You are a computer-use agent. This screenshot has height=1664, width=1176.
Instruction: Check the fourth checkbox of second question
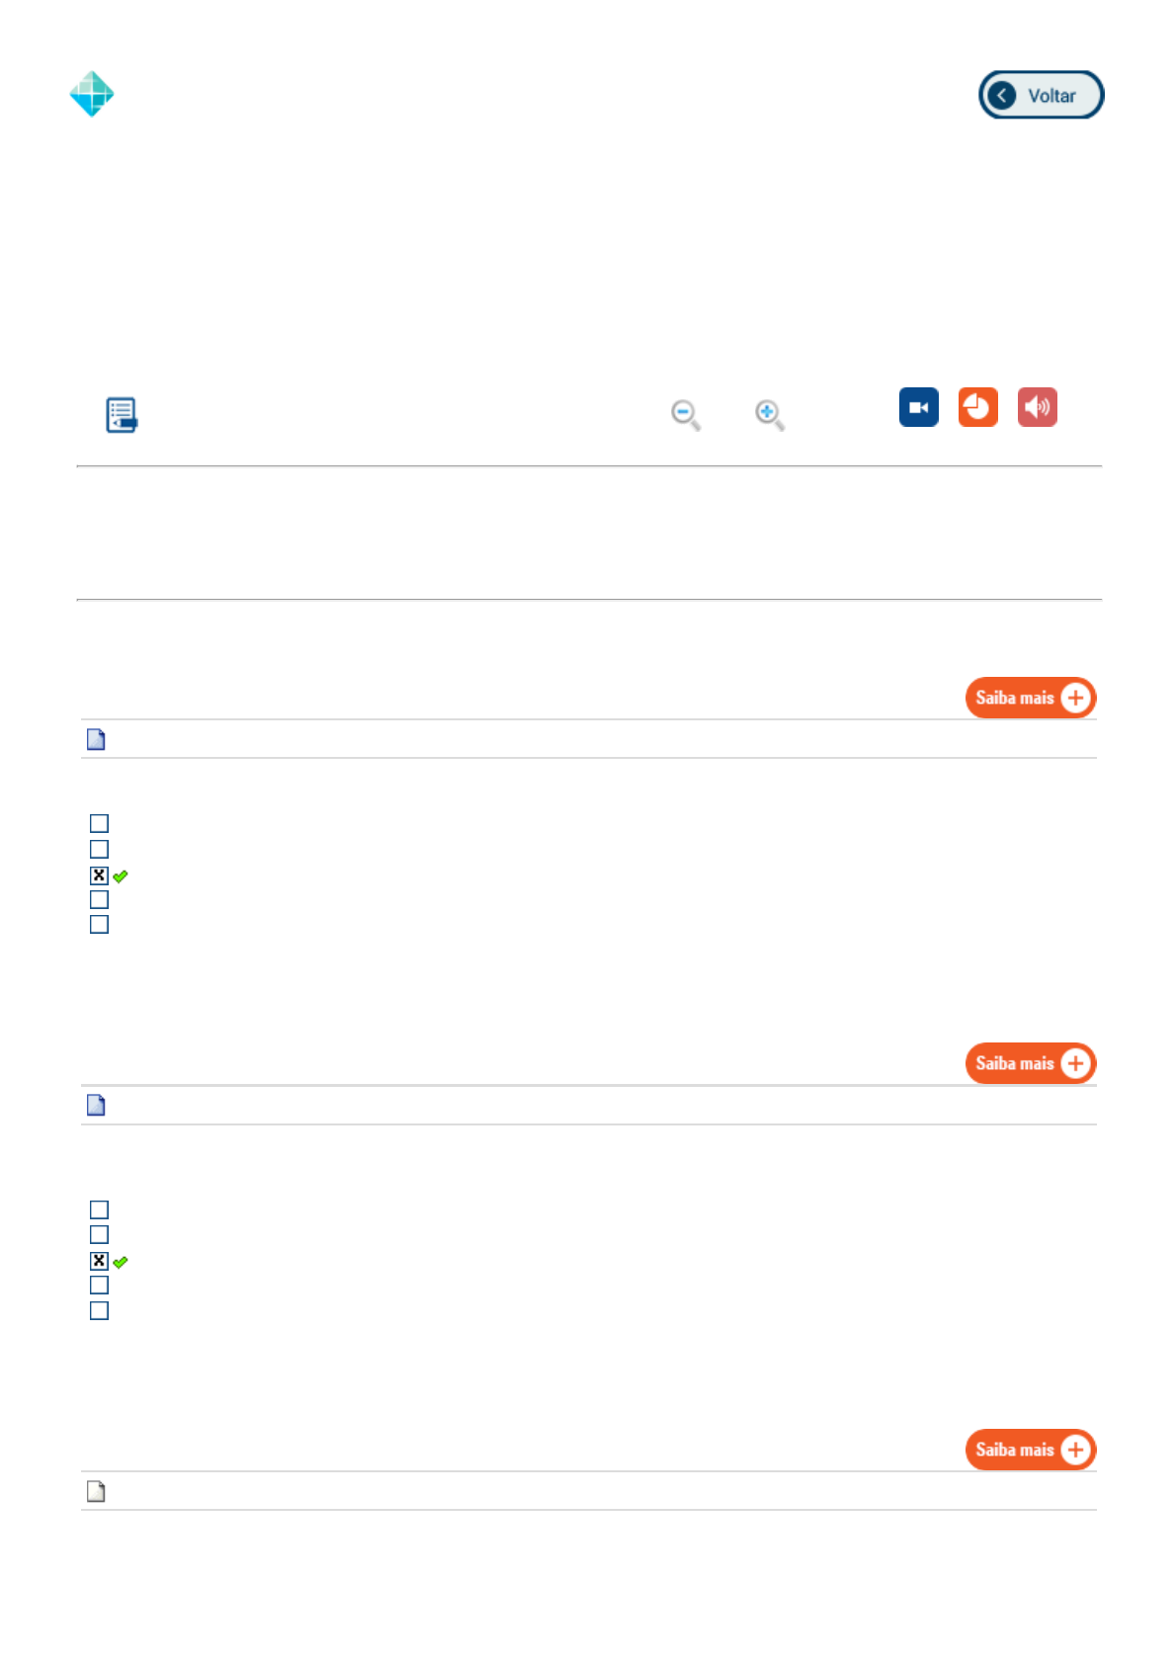click(x=99, y=1285)
